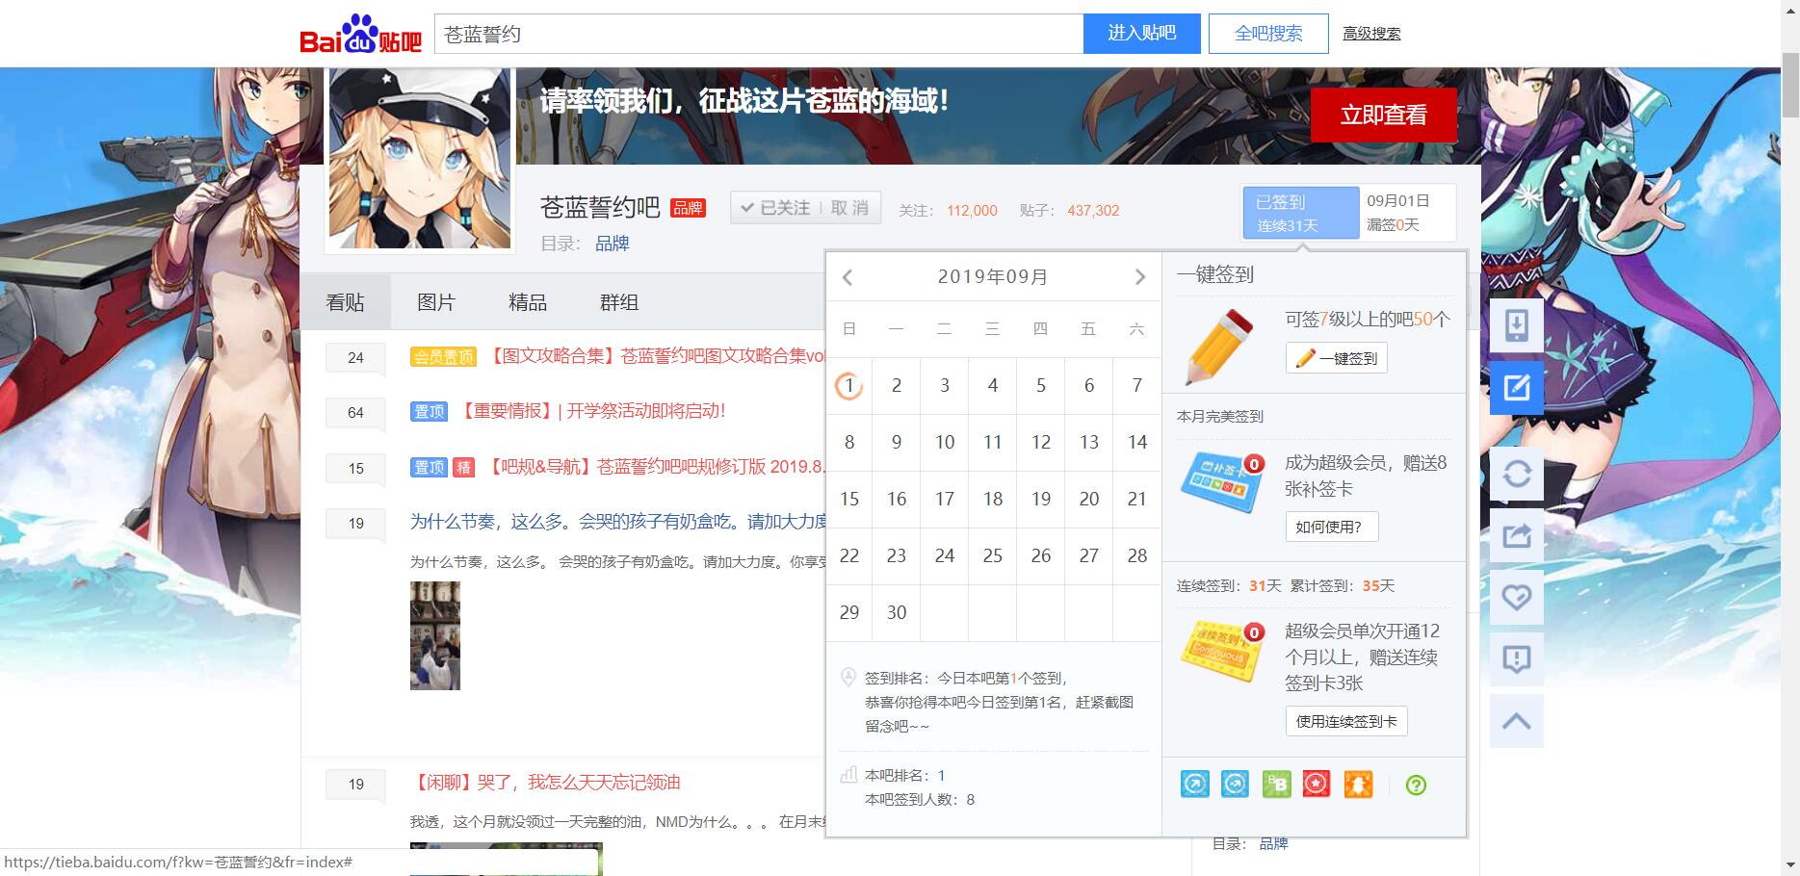The height and width of the screenshot is (876, 1800).
Task: Click the first blue arrow badge icon
Action: [x=1194, y=785]
